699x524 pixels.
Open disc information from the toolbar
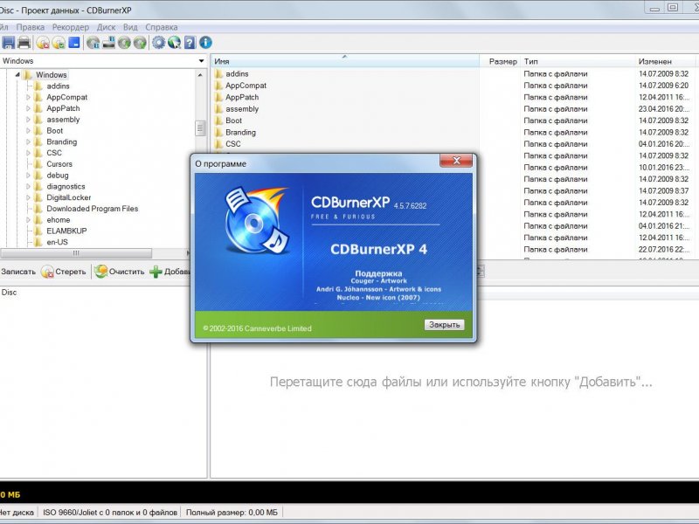tap(93, 43)
